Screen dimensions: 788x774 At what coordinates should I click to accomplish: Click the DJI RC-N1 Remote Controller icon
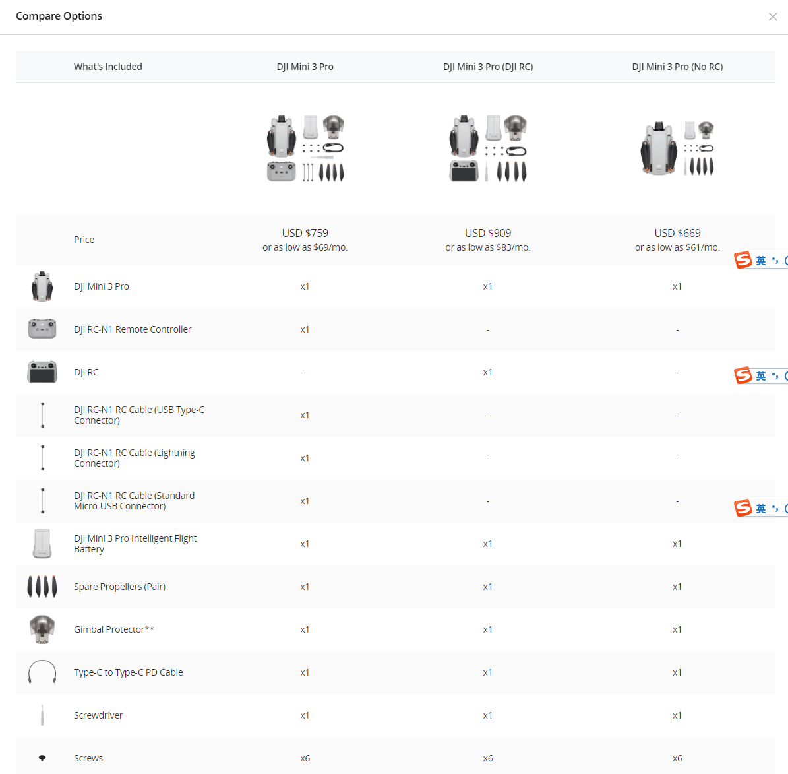click(x=42, y=329)
